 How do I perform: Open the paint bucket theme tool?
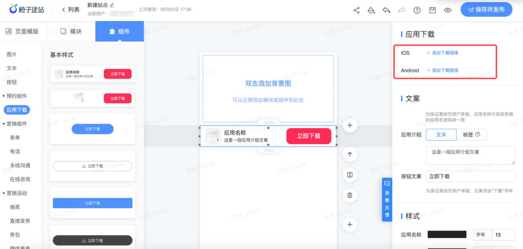click(371, 10)
